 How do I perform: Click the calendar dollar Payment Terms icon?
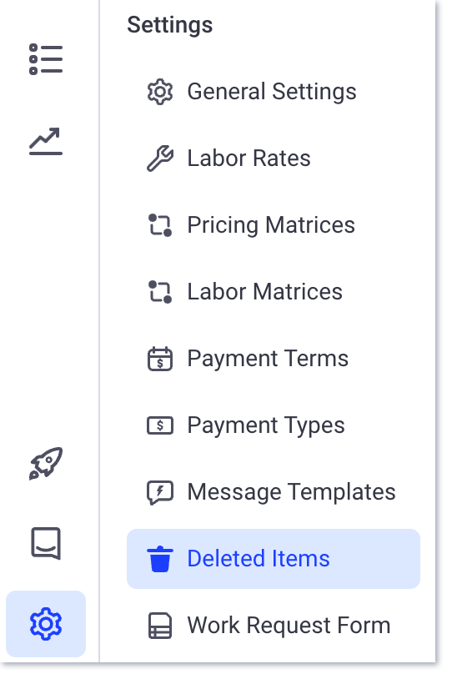tap(160, 359)
